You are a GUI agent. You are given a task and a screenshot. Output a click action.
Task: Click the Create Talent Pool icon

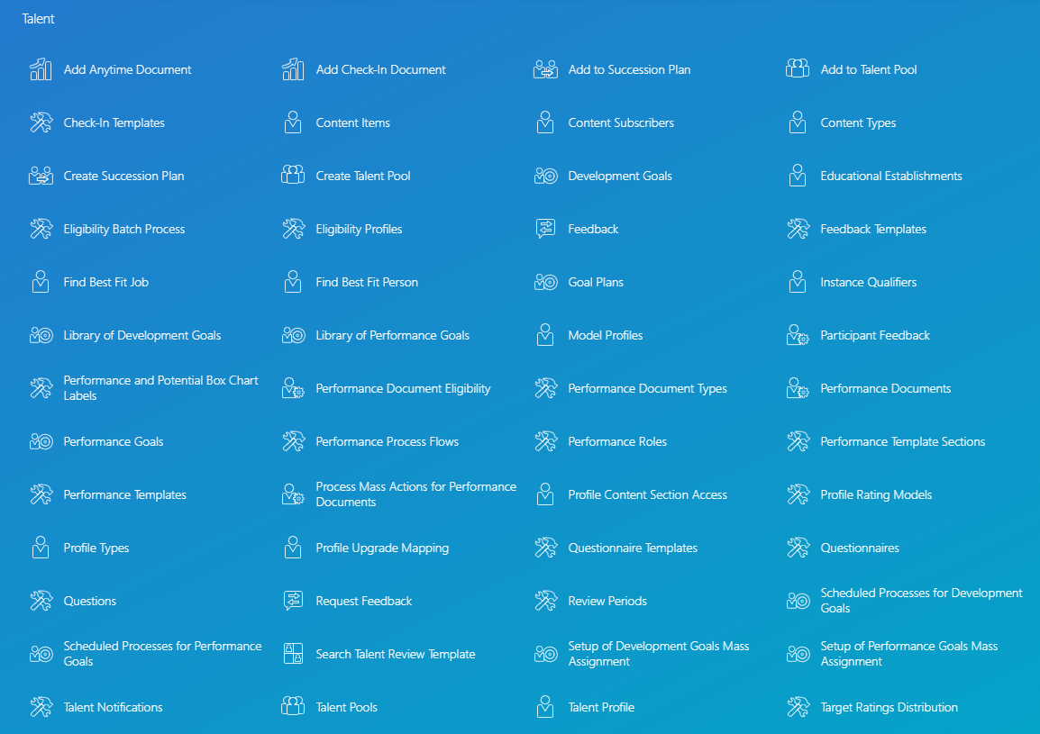pos(293,176)
